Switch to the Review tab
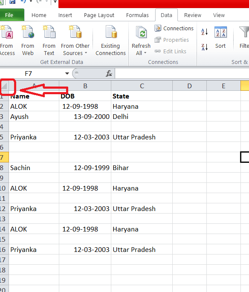The height and width of the screenshot is (292, 249). pos(193,15)
